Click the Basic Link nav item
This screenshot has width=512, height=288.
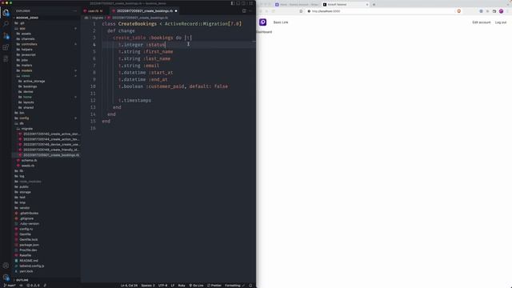click(281, 22)
